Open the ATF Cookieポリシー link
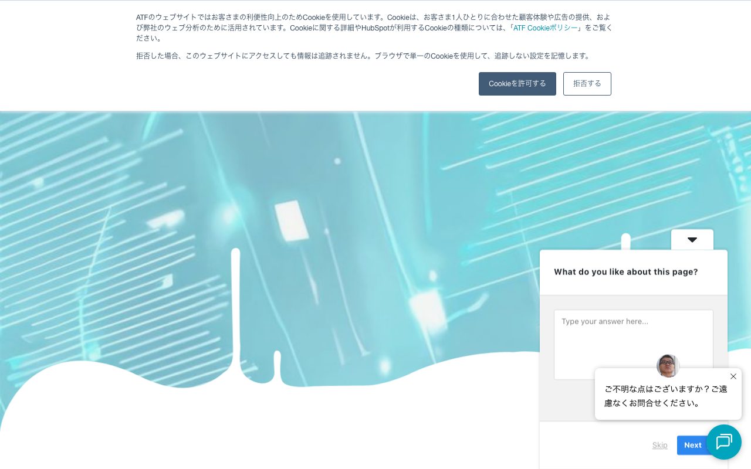 click(x=546, y=28)
